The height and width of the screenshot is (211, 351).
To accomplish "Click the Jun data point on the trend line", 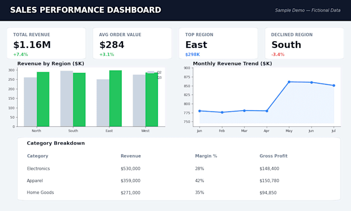I will (x=312, y=83).
